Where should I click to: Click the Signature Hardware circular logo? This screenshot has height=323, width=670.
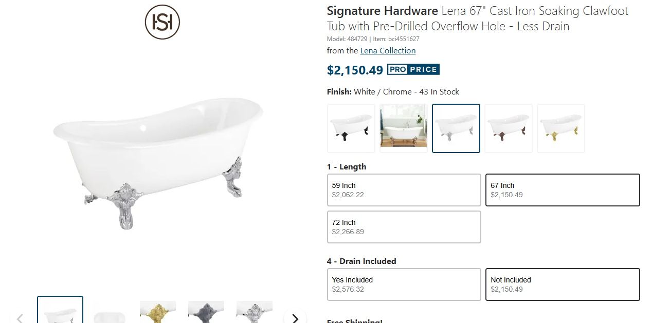coord(162,22)
